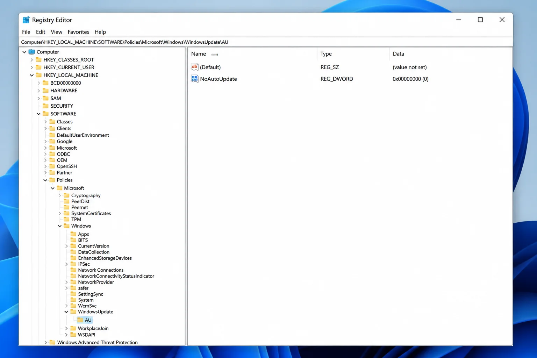Click the WSDAPI key folder icon

tap(73, 335)
